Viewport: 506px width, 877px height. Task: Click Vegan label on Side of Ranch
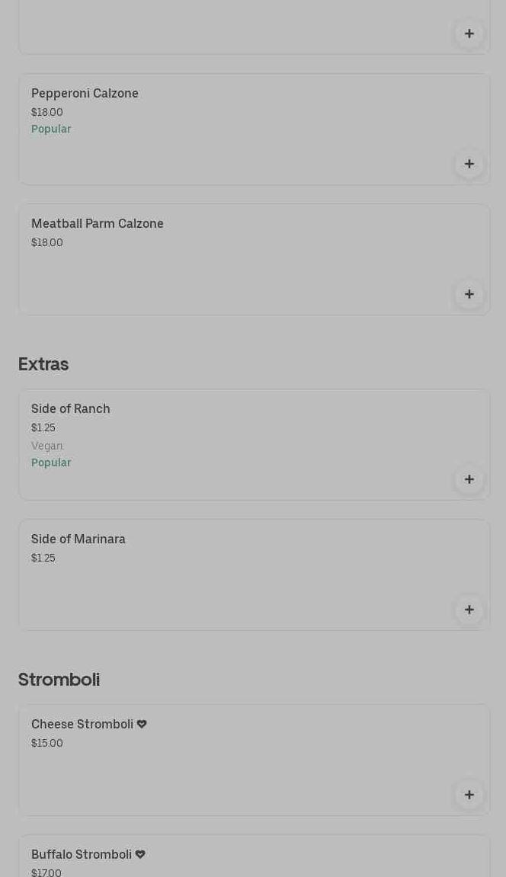point(46,446)
